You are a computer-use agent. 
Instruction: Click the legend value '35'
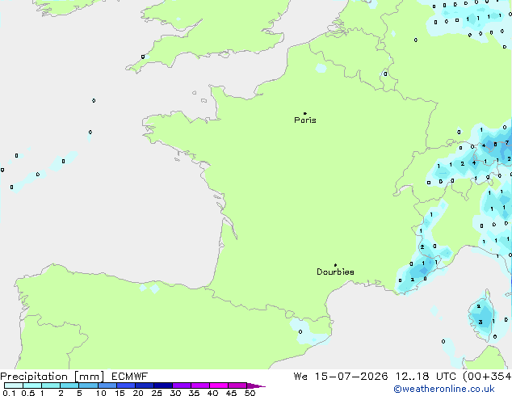click(194, 393)
